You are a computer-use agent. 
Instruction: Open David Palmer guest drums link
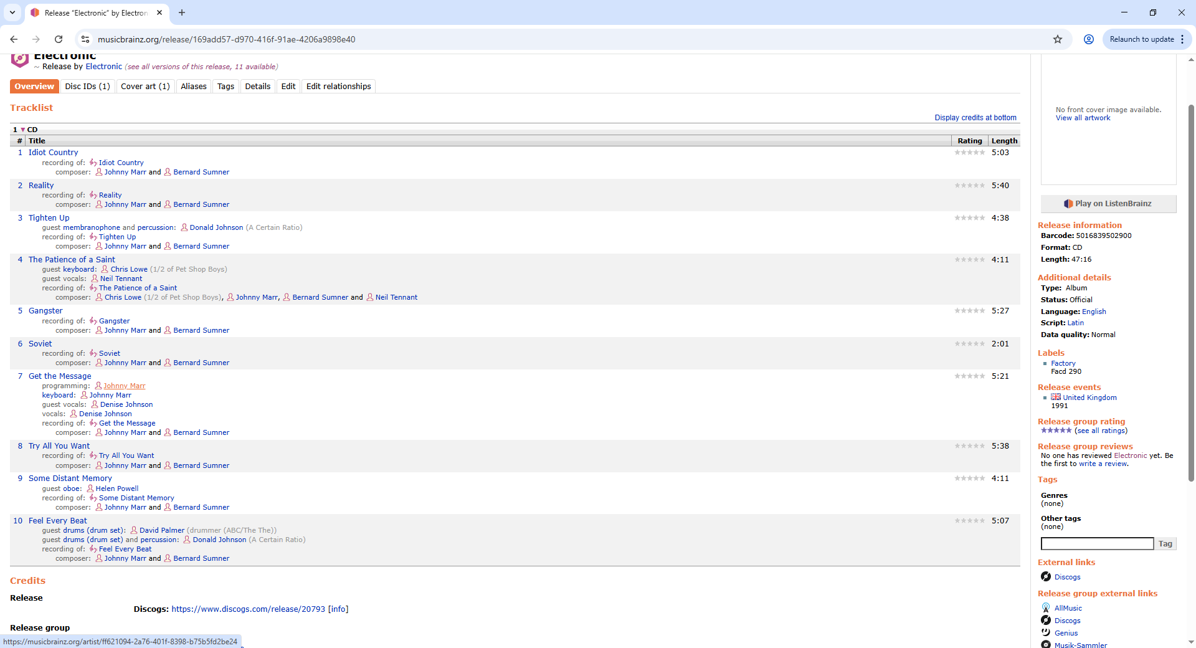162,530
